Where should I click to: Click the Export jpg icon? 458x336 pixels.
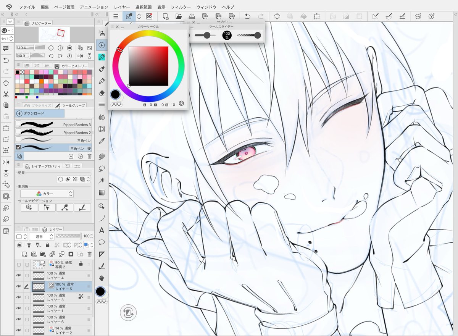(205, 16)
